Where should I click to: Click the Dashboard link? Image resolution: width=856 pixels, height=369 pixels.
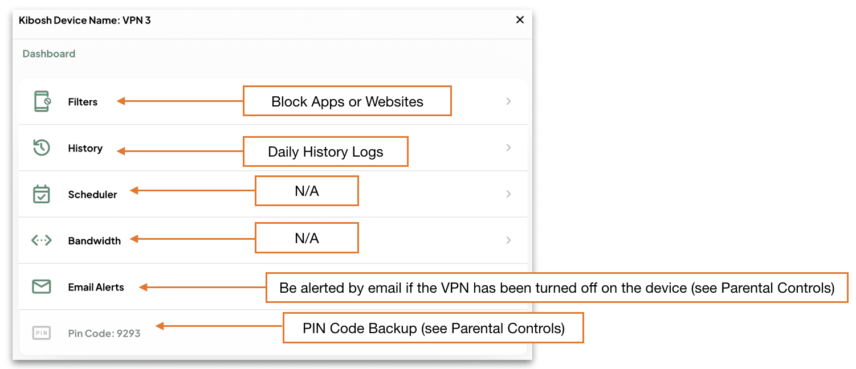click(x=49, y=54)
